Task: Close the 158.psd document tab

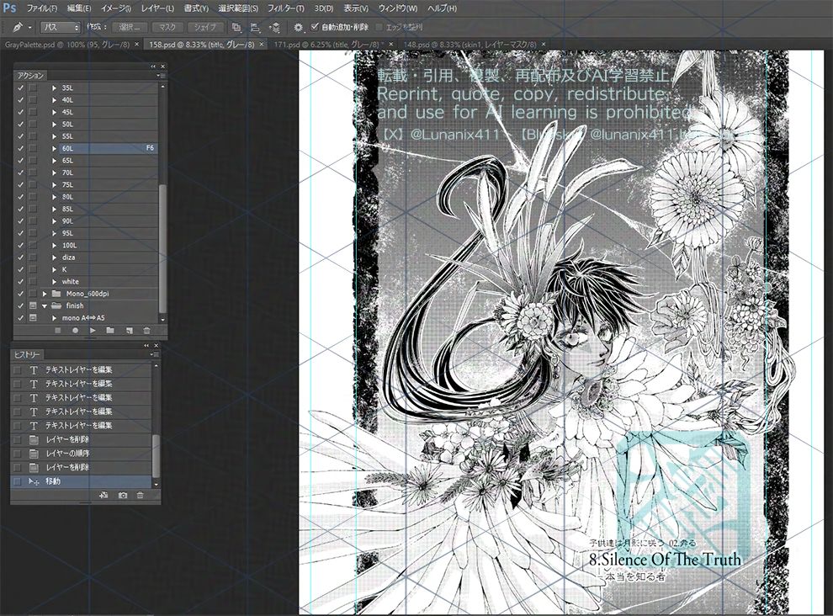Action: [262, 44]
